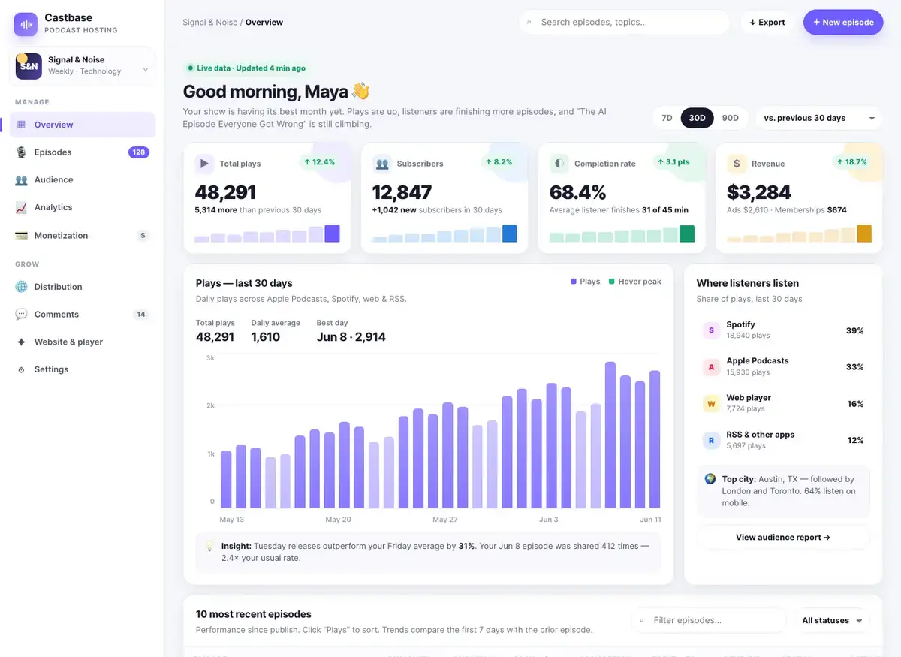Open Website & player page
This screenshot has height=657, width=901.
click(x=83, y=342)
